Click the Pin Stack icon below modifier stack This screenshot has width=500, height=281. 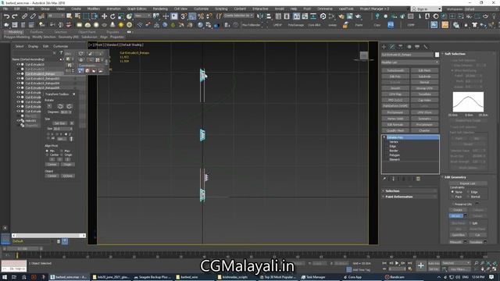[384, 179]
